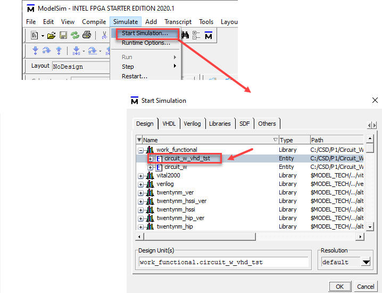Collapse the work_functional library
This screenshot has height=293, width=382.
(140, 150)
